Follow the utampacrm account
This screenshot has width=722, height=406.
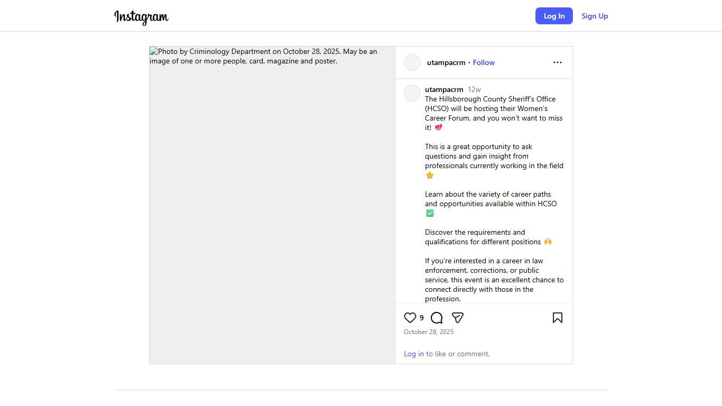(x=484, y=62)
